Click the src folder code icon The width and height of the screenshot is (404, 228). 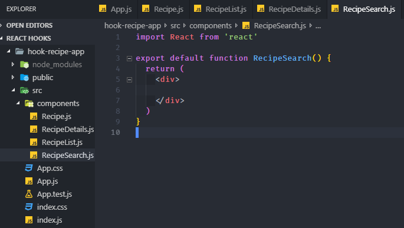pos(24,91)
